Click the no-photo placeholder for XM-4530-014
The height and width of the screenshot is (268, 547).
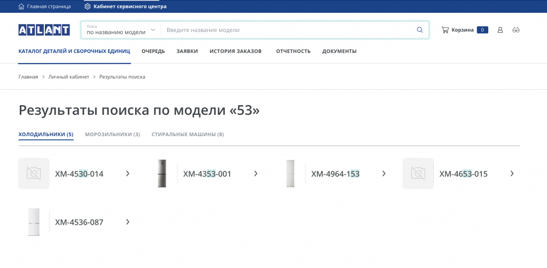click(34, 174)
